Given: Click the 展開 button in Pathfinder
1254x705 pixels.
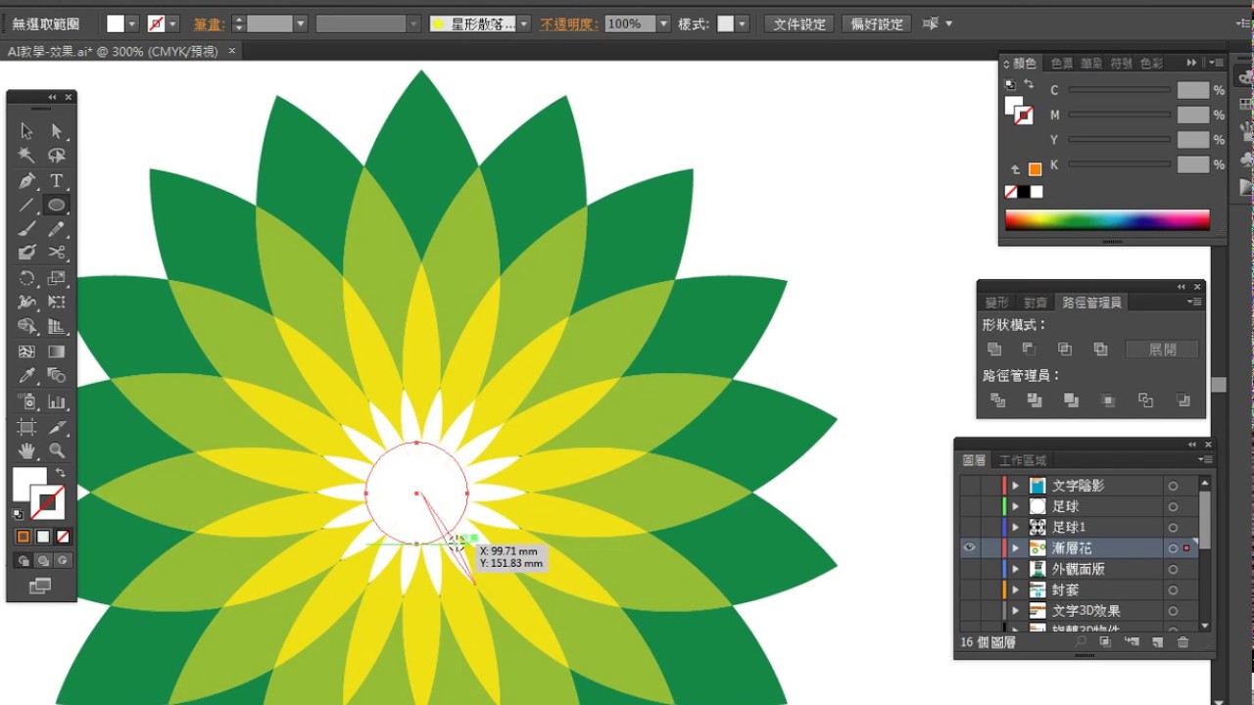Looking at the screenshot, I should (1162, 350).
